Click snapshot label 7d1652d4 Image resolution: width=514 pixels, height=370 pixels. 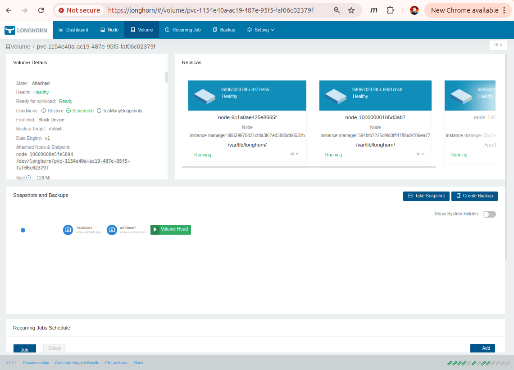click(84, 227)
